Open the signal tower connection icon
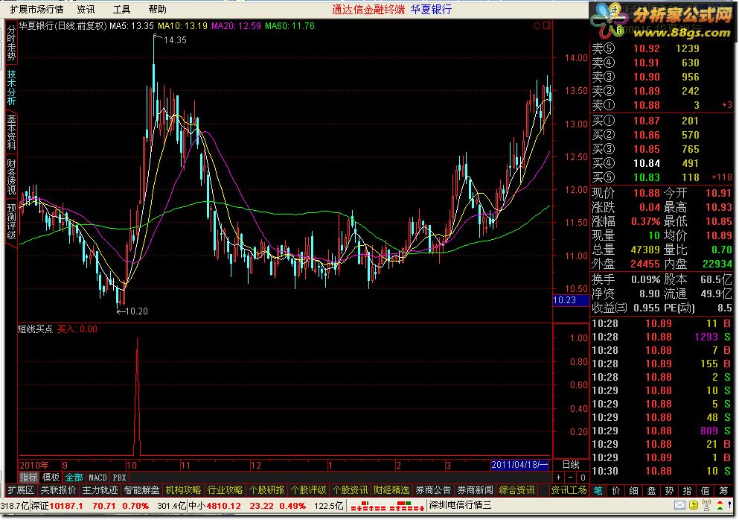 tap(706, 505)
